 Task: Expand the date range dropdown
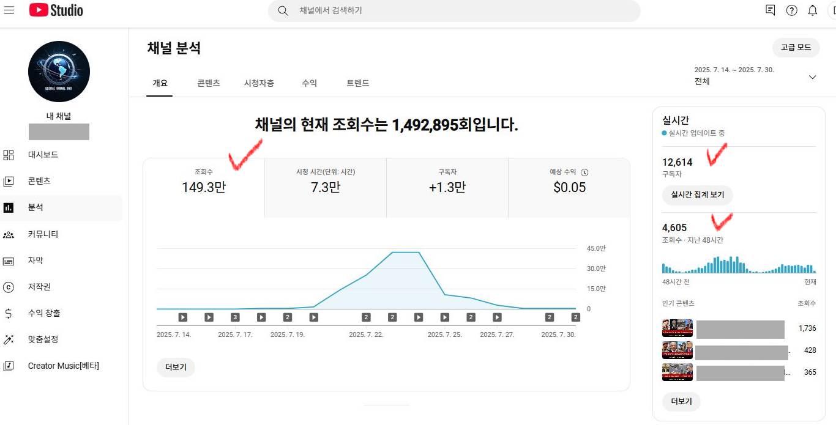[812, 77]
